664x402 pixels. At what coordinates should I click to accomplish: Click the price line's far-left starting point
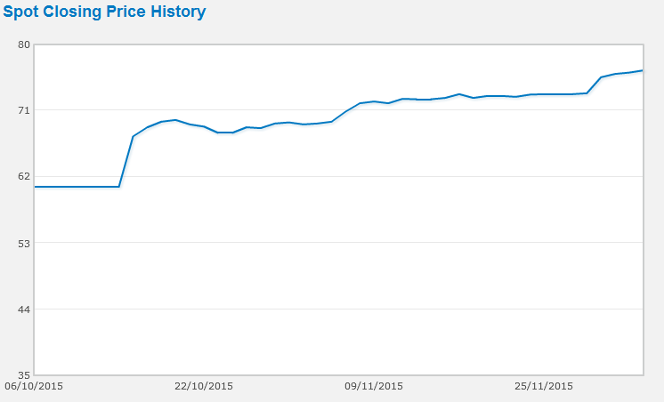(x=36, y=187)
